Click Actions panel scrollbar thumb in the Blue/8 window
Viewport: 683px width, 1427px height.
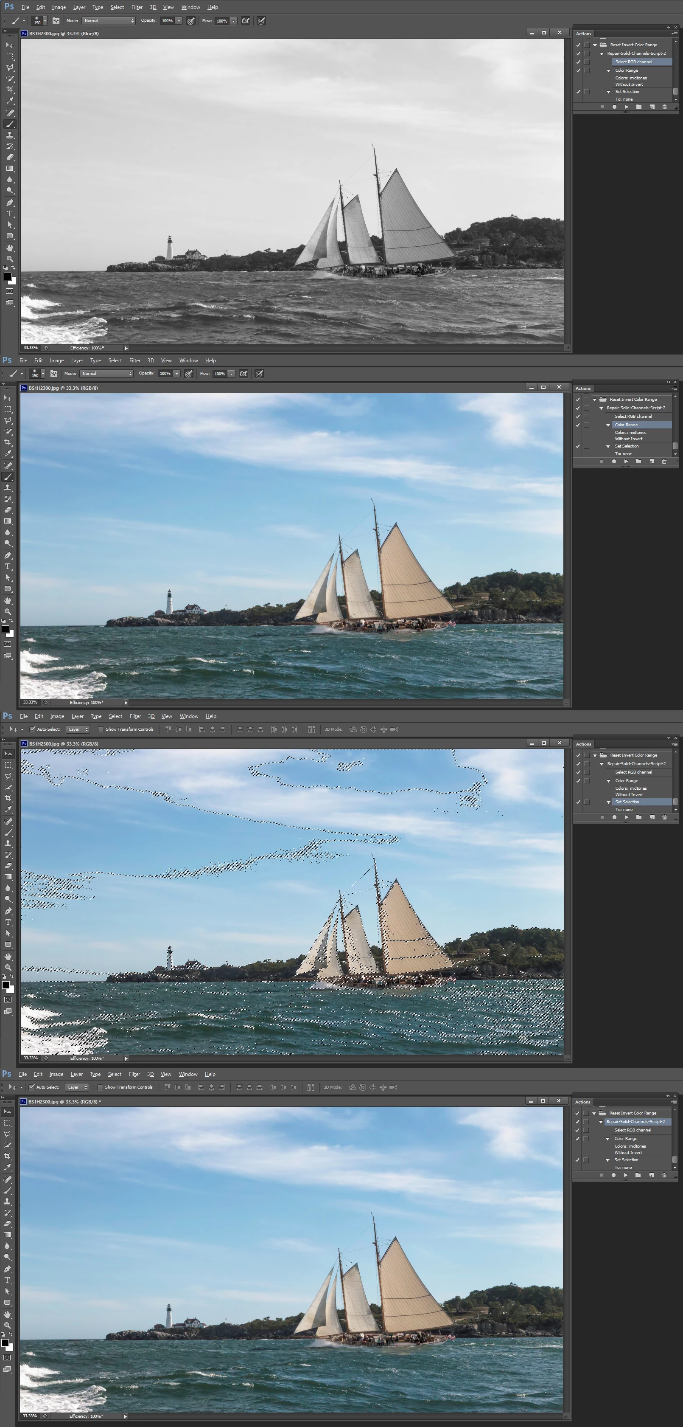point(675,91)
